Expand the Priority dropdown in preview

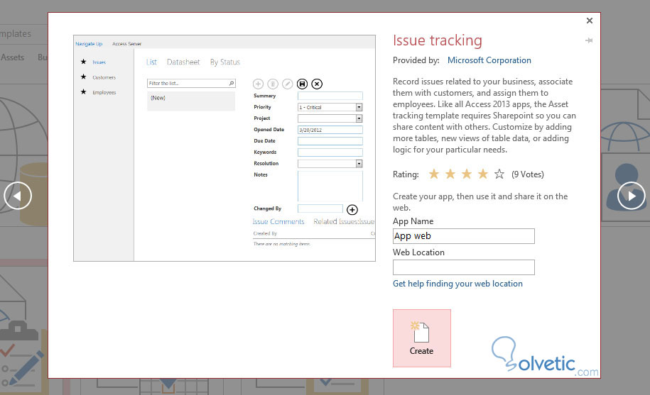[x=359, y=107]
